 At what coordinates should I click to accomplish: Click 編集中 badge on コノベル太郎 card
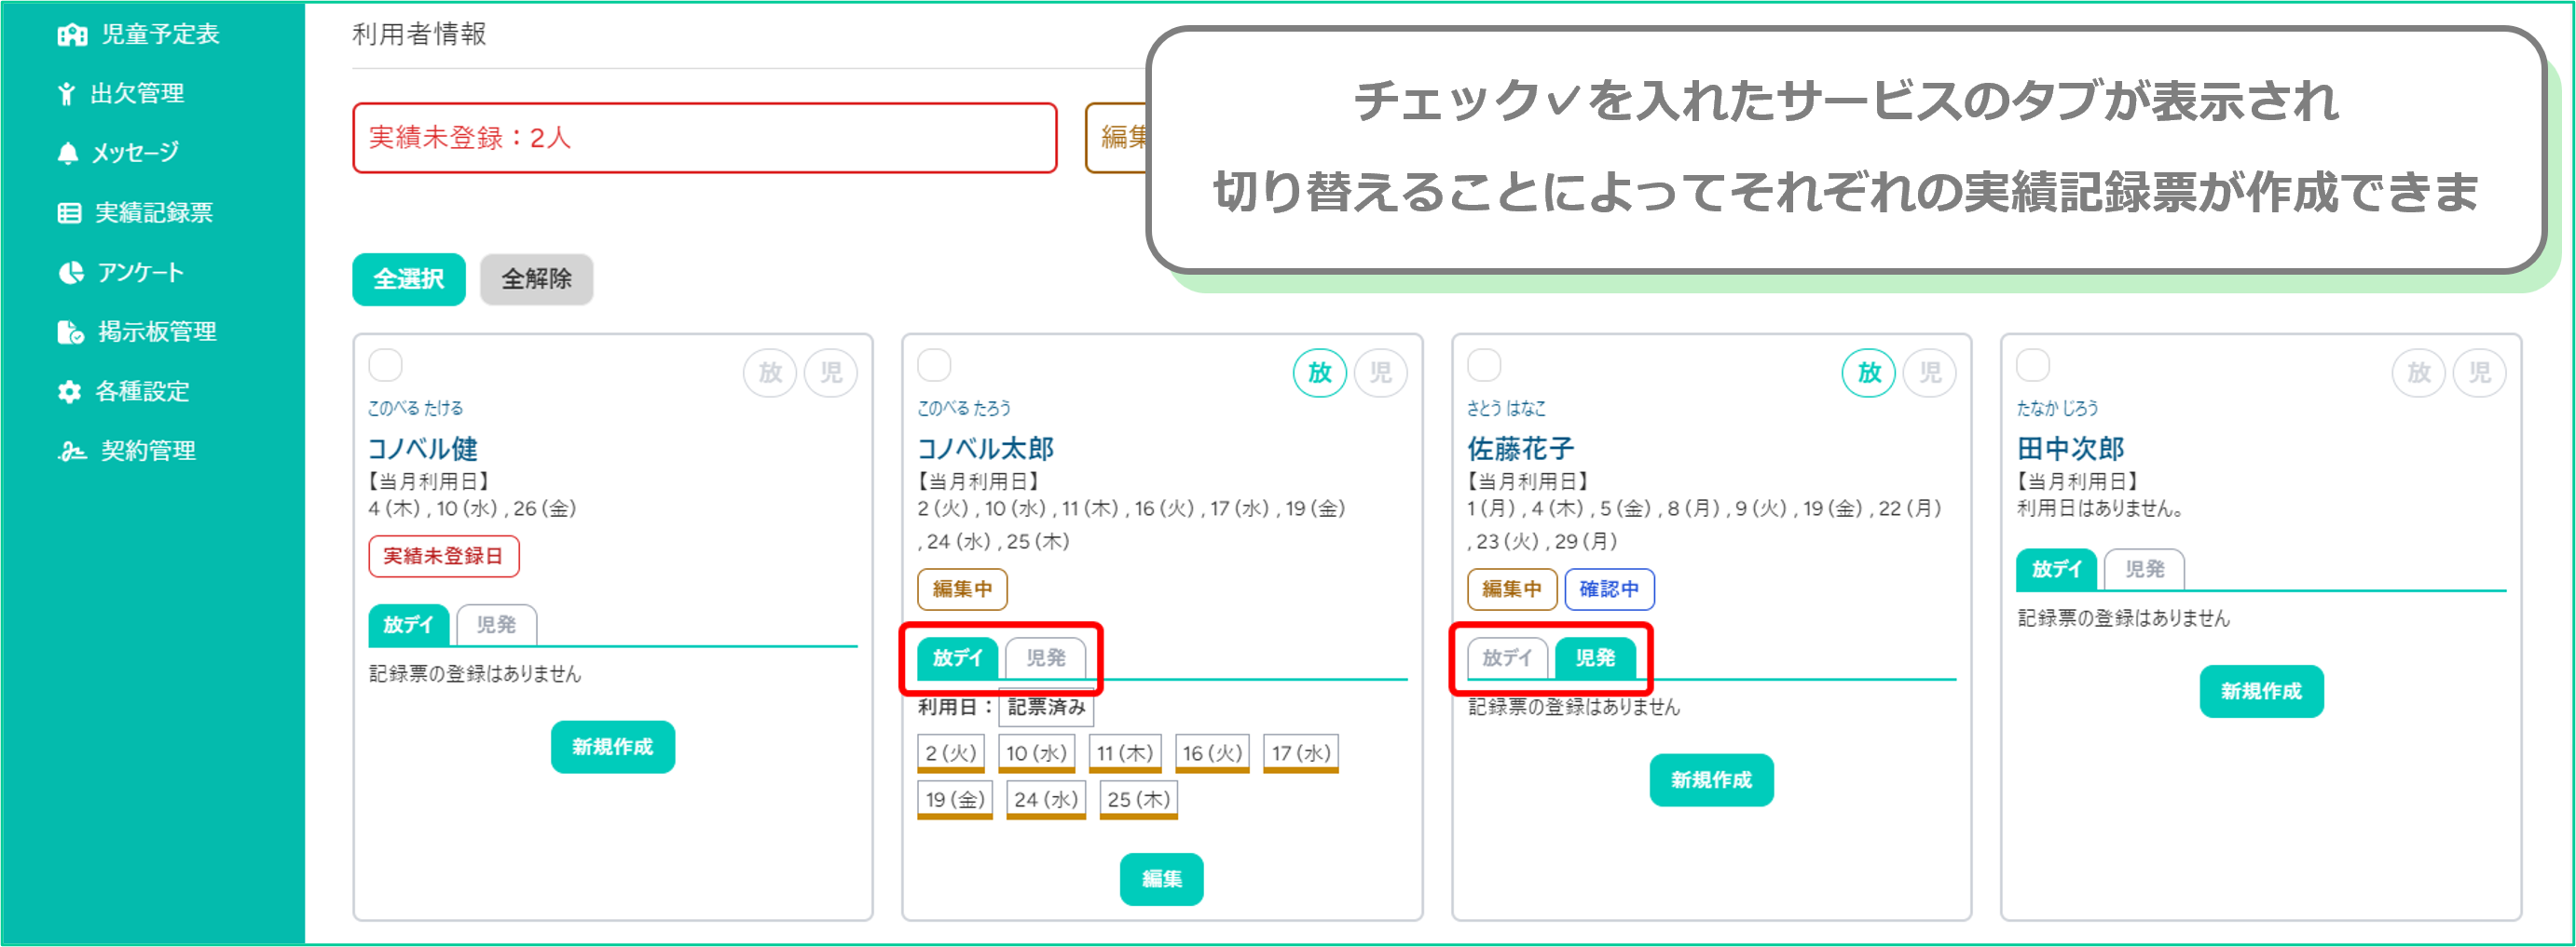(962, 589)
